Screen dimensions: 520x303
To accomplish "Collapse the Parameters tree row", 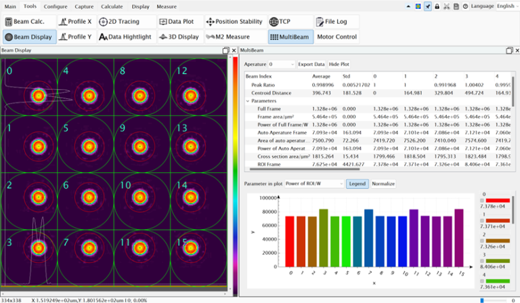I will click(248, 101).
